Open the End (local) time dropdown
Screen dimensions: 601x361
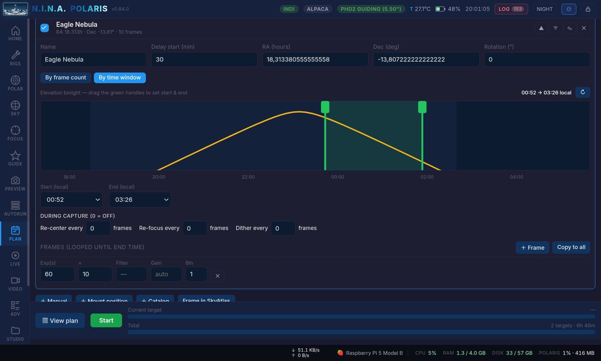point(140,200)
